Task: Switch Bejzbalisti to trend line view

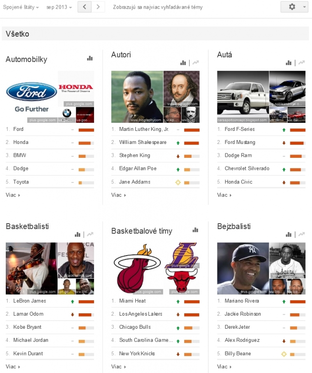Action: point(301,234)
